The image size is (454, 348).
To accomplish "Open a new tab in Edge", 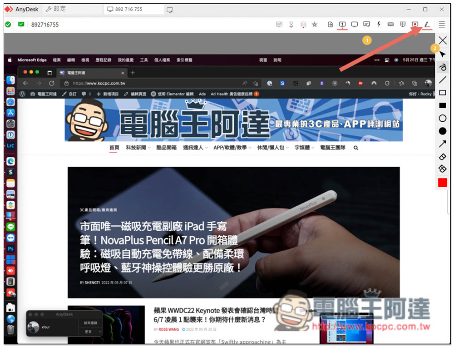I will click(133, 73).
